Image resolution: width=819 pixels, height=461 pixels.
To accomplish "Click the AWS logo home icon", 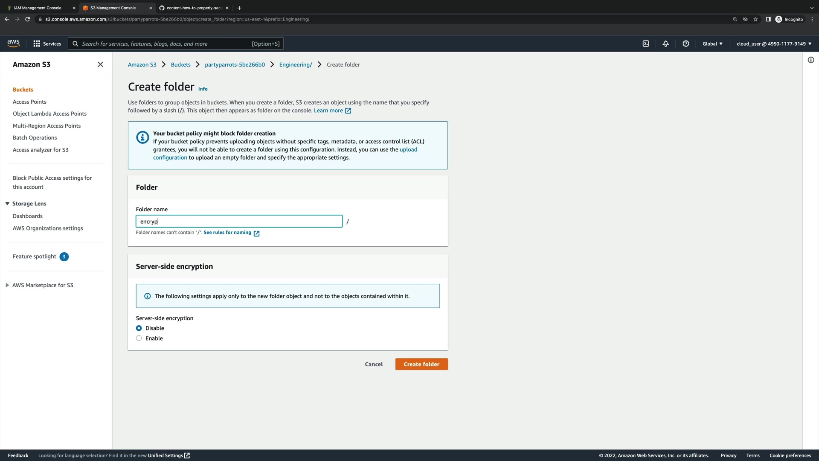I will (13, 43).
